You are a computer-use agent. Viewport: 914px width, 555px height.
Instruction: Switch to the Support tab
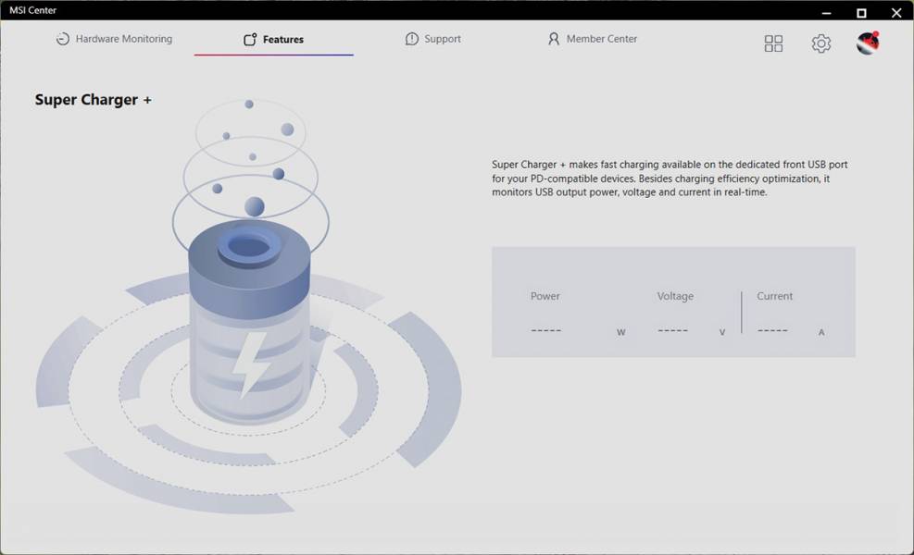click(x=433, y=39)
